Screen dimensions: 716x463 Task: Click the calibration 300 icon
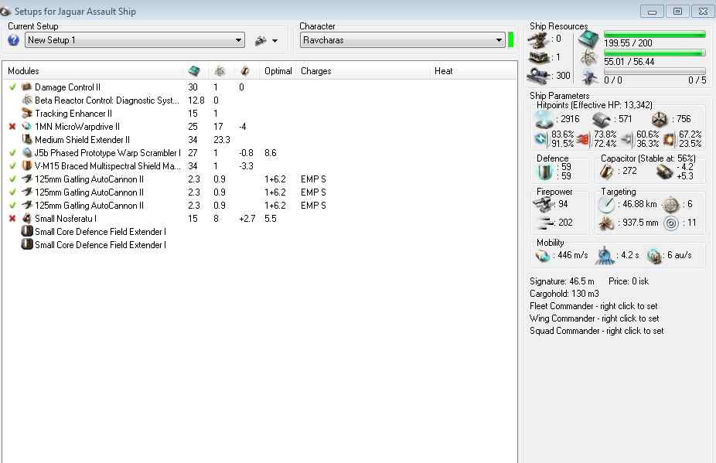[538, 75]
